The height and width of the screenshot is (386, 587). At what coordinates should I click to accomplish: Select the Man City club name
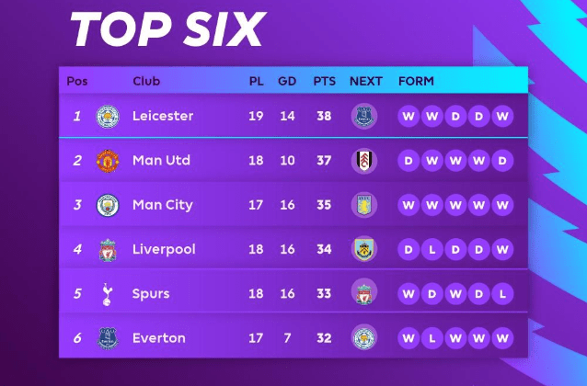(163, 205)
